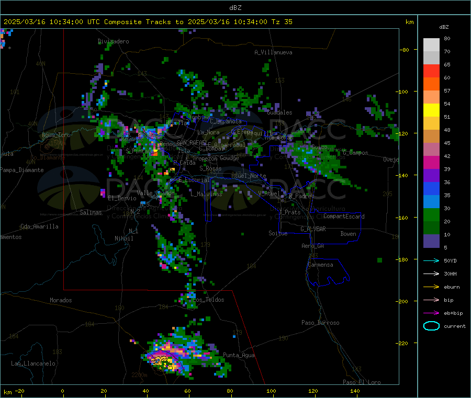The image size is (471, 398).
Task: Click the 'Paso_El_Loro' map label
Action: pos(362,382)
